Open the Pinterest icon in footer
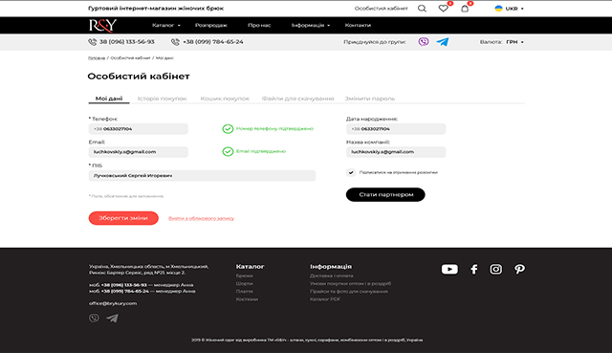 (x=519, y=269)
